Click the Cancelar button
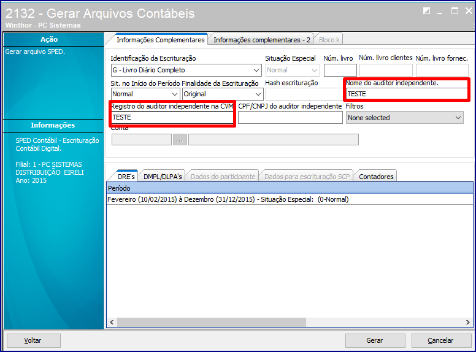The height and width of the screenshot is (352, 476). 441,340
